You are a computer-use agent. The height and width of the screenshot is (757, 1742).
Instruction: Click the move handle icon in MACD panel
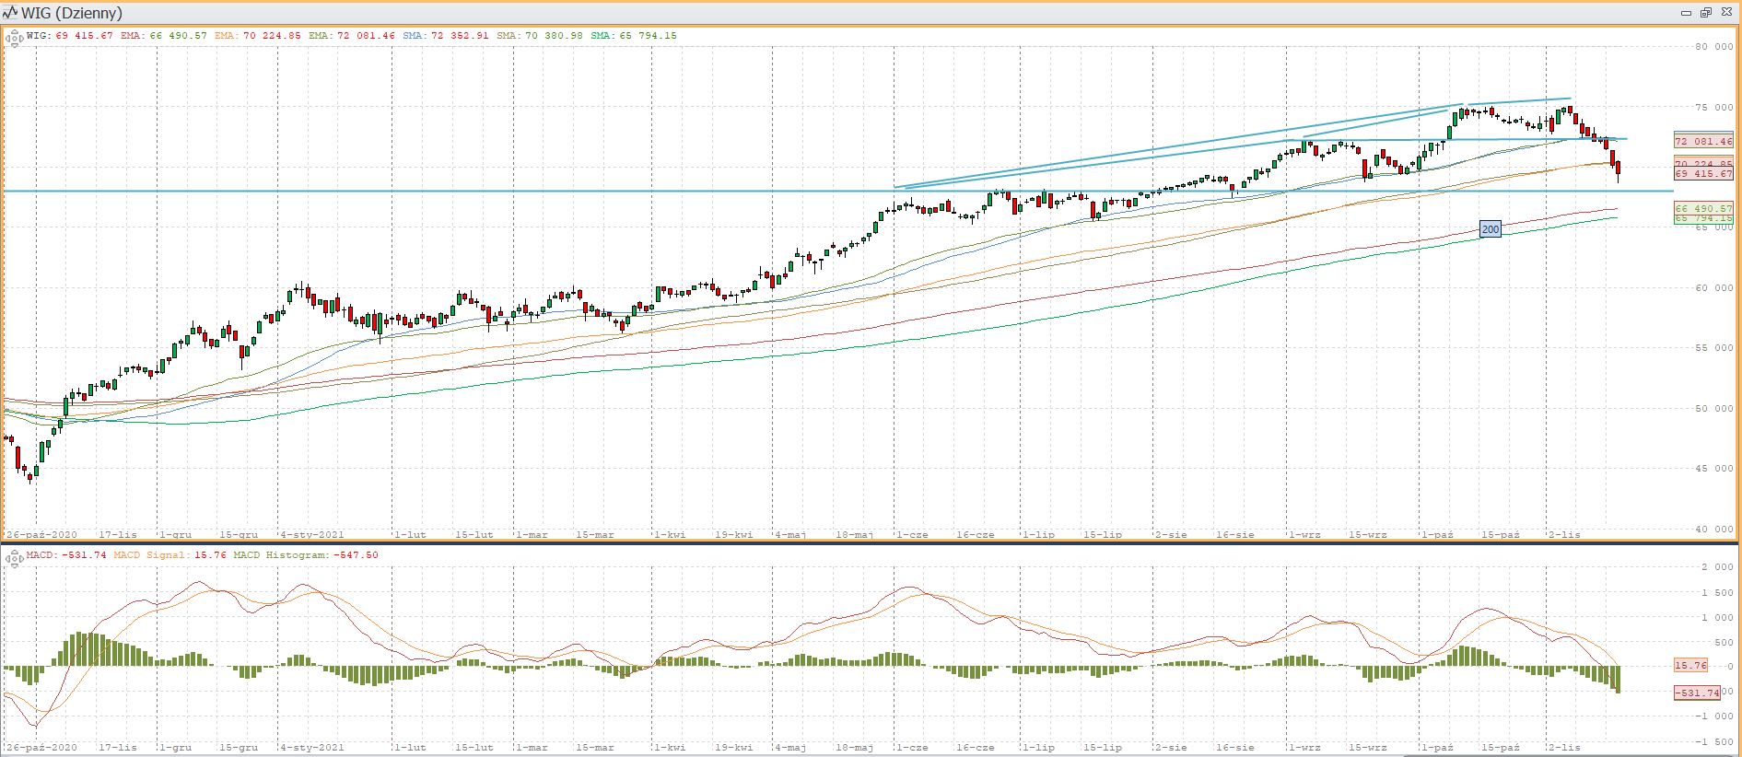pos(14,558)
